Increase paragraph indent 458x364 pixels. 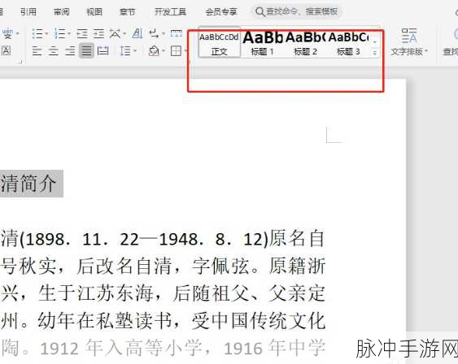tap(98, 34)
